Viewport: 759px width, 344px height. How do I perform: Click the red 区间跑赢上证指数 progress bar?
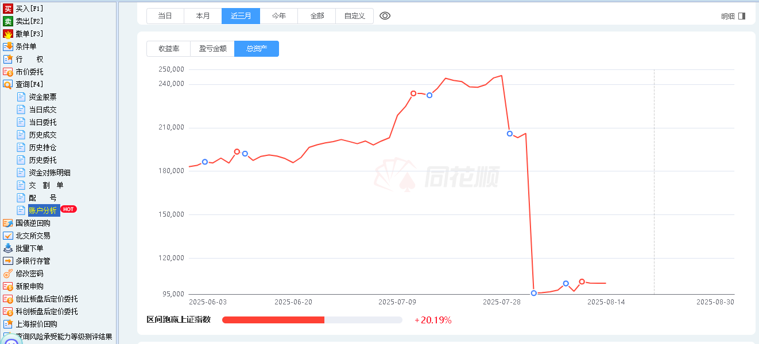pos(273,320)
